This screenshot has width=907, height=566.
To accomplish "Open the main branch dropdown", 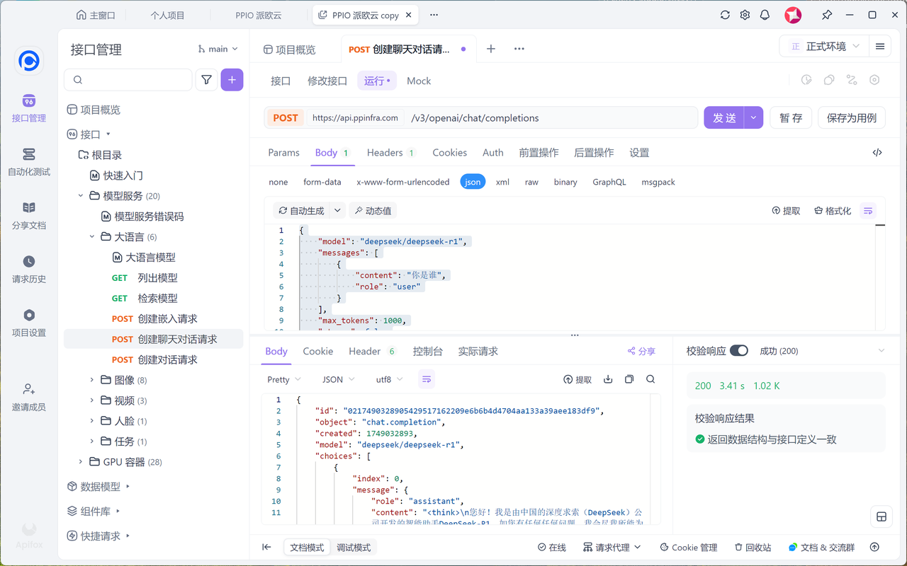I will tap(218, 49).
